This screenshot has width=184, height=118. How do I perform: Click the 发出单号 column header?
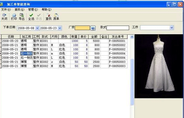(118, 37)
